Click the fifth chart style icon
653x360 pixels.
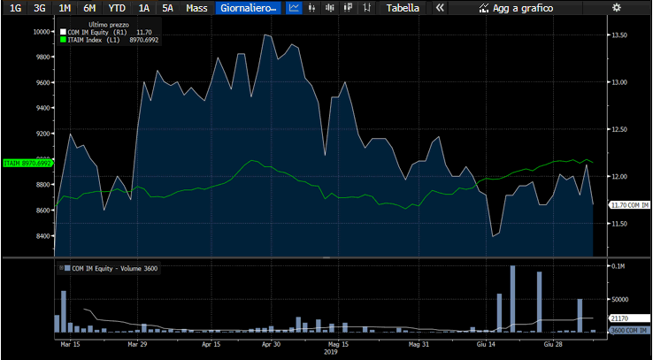point(365,8)
